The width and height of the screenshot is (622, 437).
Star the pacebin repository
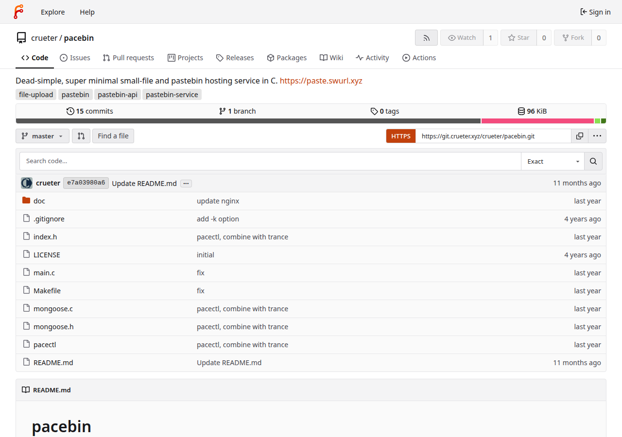518,38
